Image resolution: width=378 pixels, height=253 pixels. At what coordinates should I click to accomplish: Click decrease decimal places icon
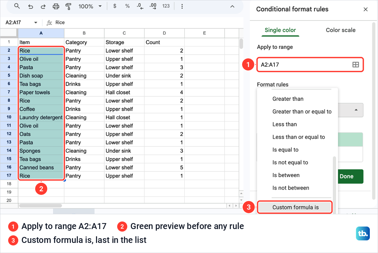140,6
